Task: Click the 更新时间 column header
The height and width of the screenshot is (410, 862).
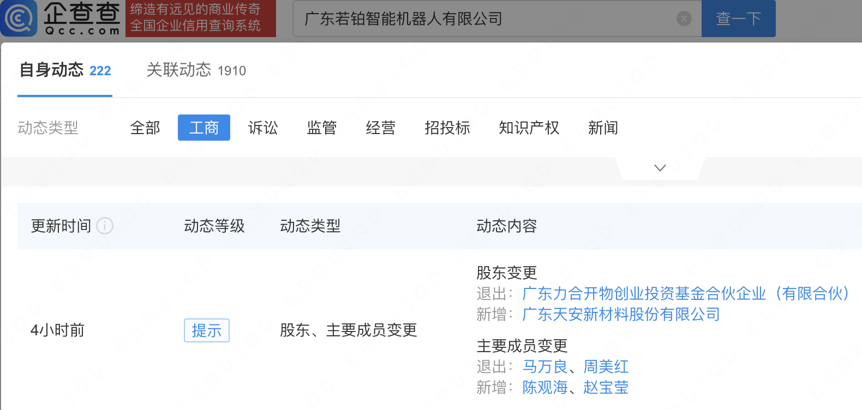Action: coord(61,226)
